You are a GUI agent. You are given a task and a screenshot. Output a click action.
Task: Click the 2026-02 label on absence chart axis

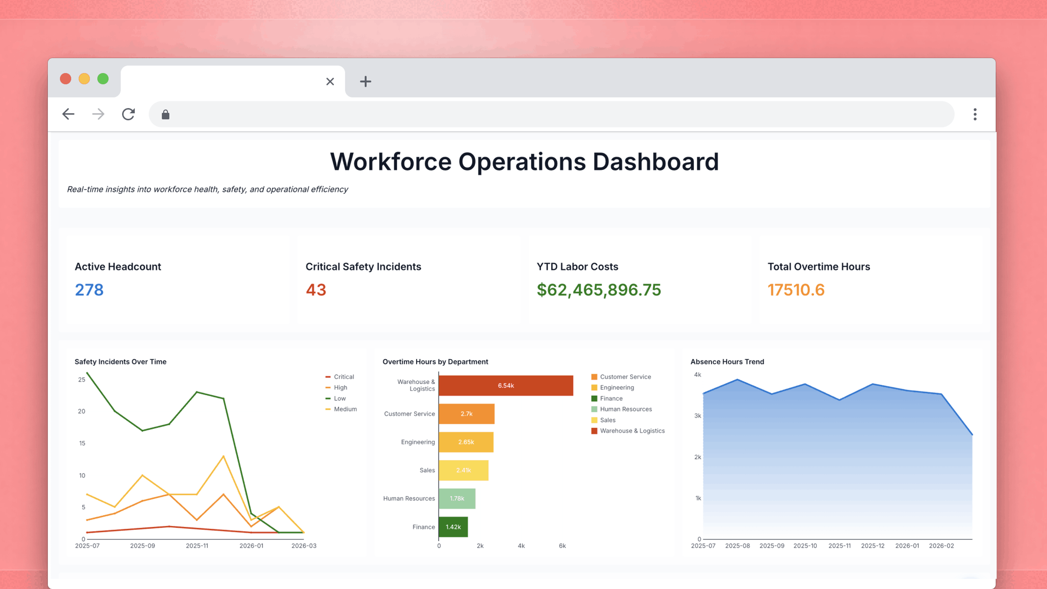coord(941,545)
